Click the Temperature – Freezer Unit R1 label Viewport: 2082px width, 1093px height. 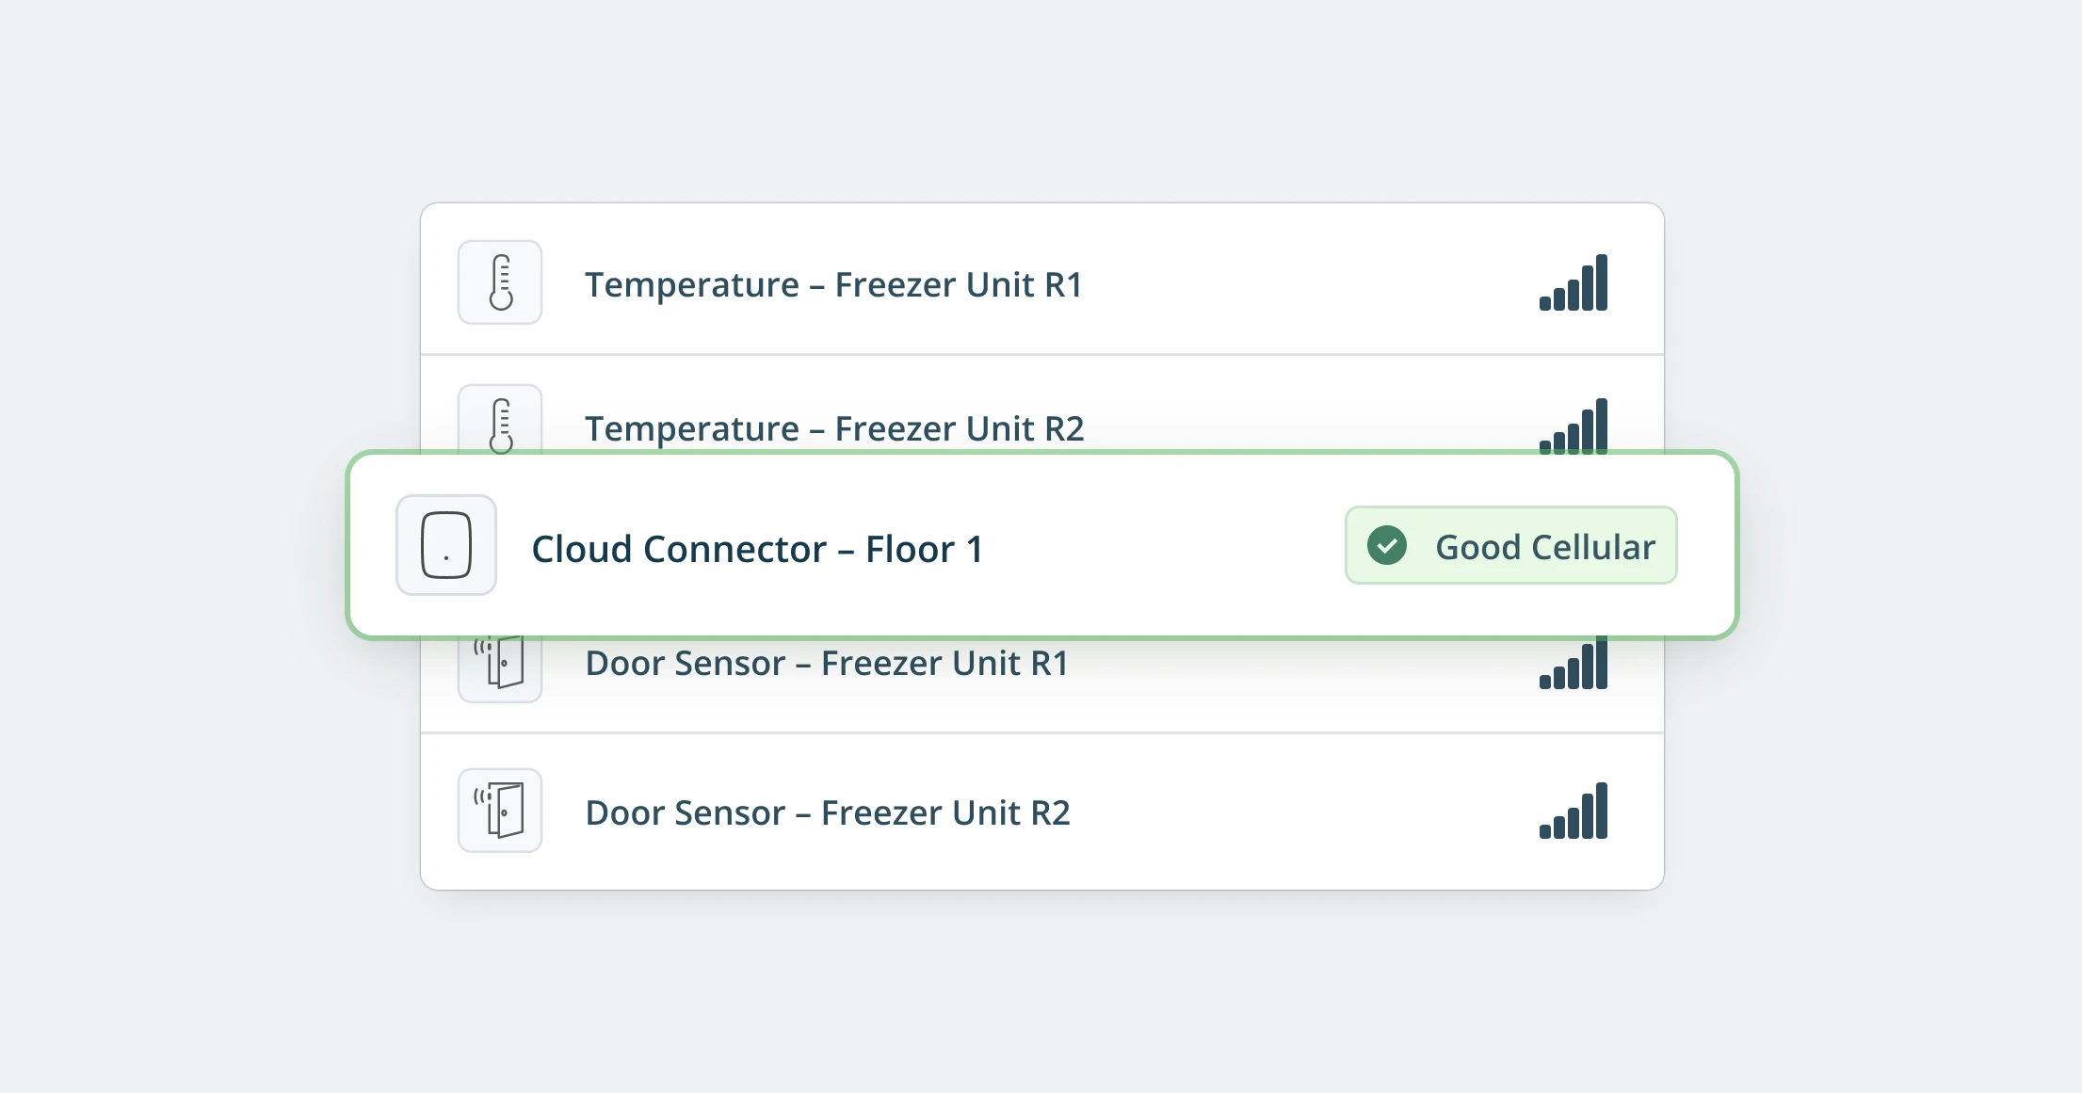point(834,283)
